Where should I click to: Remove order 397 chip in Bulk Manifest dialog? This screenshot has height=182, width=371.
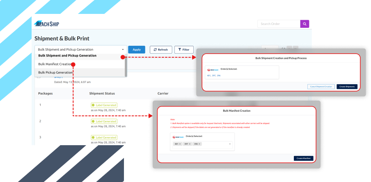click(x=190, y=144)
